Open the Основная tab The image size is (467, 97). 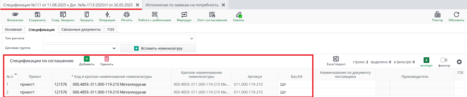(x=13, y=29)
